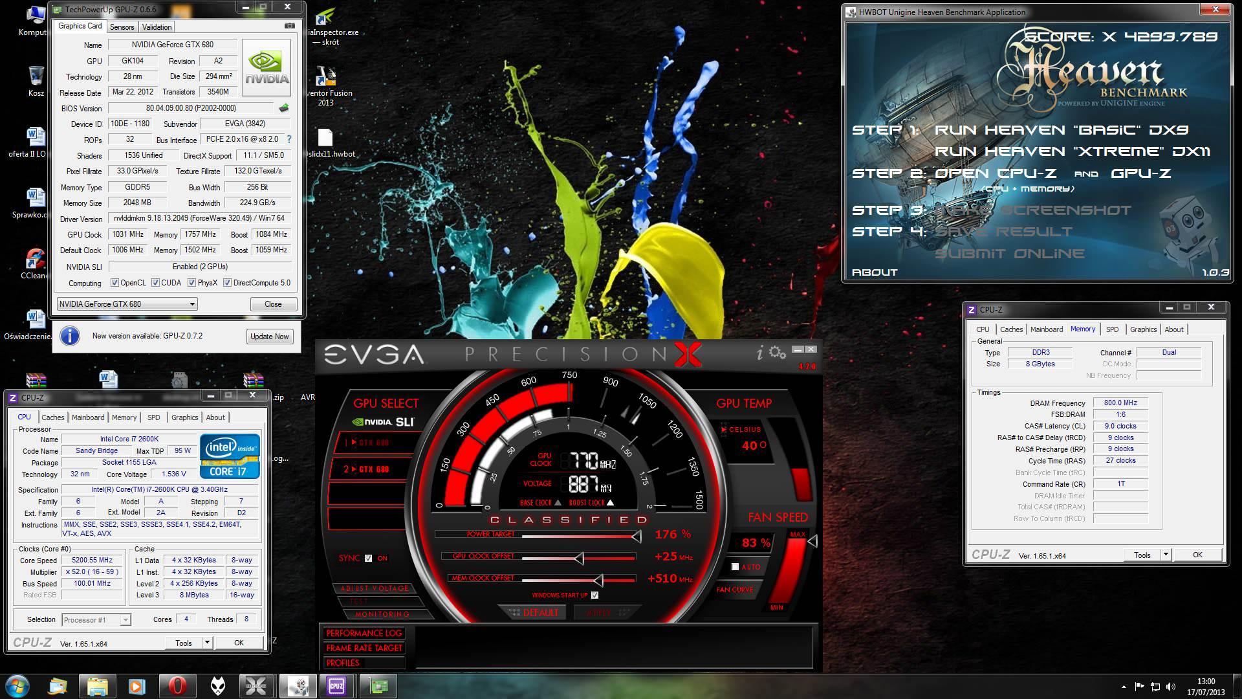Switch to the HWBOT Heaven taskbar button

click(x=298, y=686)
